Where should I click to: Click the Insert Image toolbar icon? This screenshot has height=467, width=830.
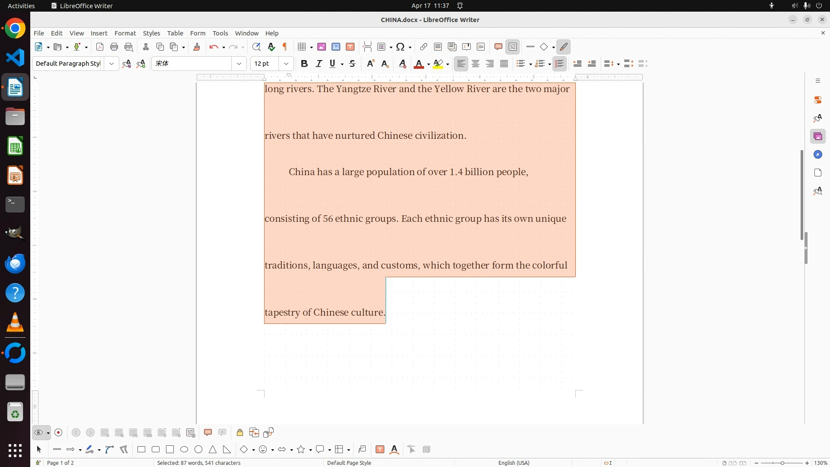pos(322,47)
